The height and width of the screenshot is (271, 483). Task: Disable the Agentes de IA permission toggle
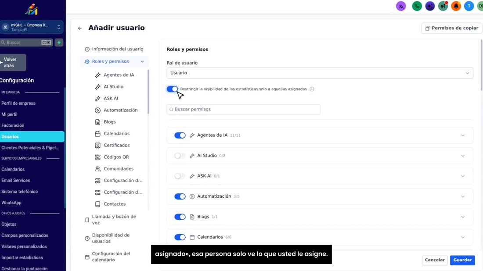pyautogui.click(x=180, y=135)
